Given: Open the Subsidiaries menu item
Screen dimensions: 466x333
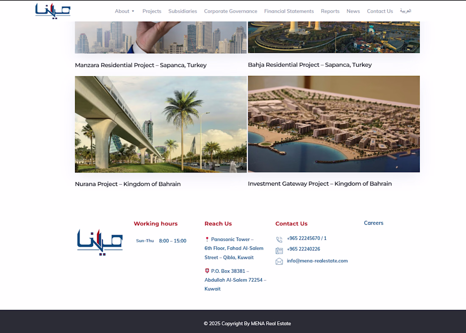Looking at the screenshot, I should (x=183, y=11).
